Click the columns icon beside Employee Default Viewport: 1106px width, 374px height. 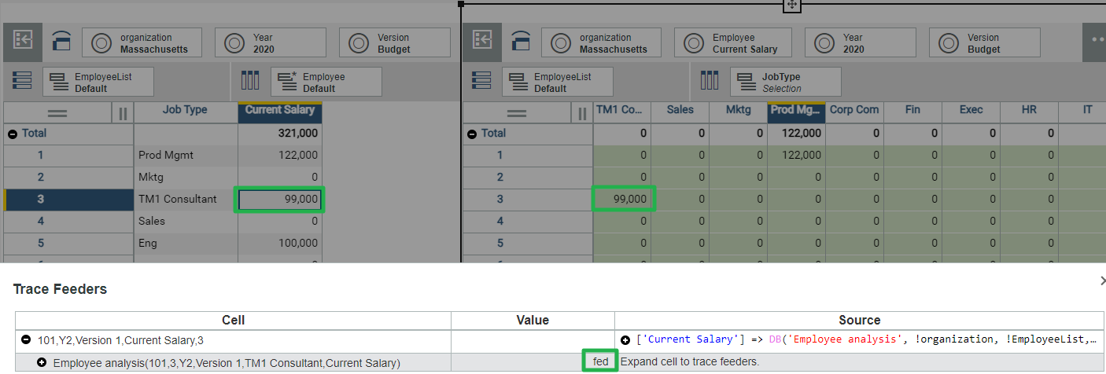pyautogui.click(x=249, y=82)
